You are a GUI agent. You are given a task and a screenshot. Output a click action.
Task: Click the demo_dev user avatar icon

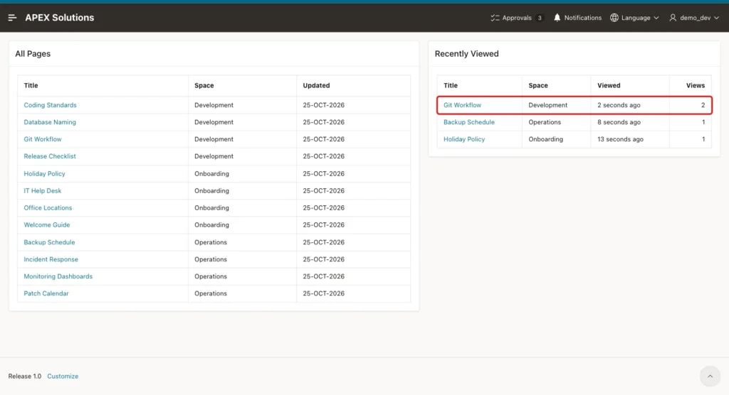point(673,18)
